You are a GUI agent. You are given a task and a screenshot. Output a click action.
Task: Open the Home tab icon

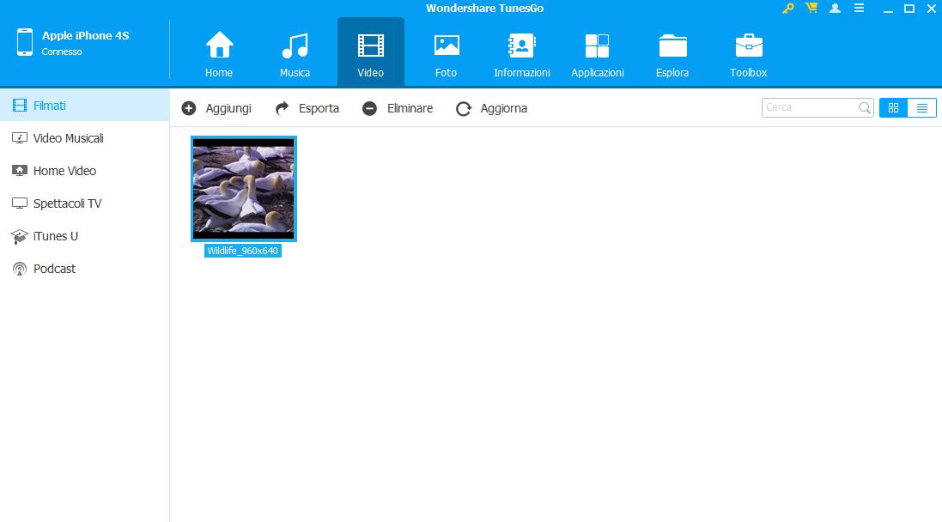click(x=219, y=53)
